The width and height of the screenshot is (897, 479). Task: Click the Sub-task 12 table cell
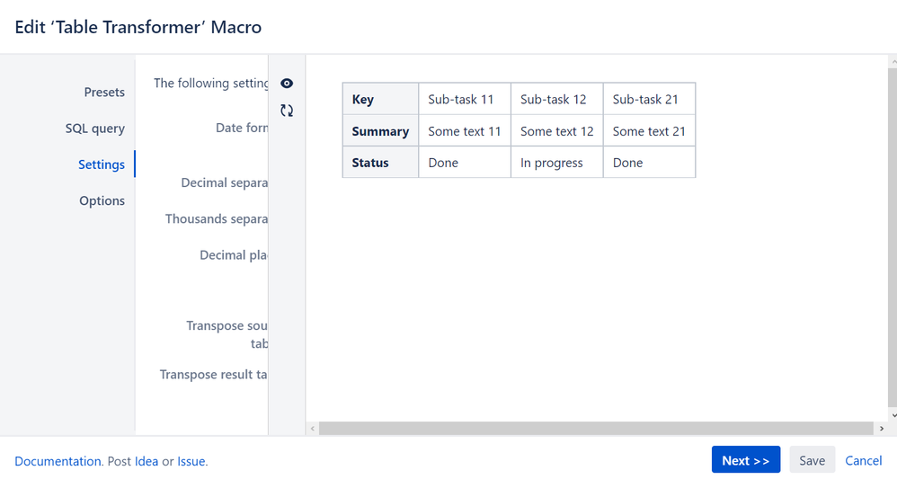(554, 100)
